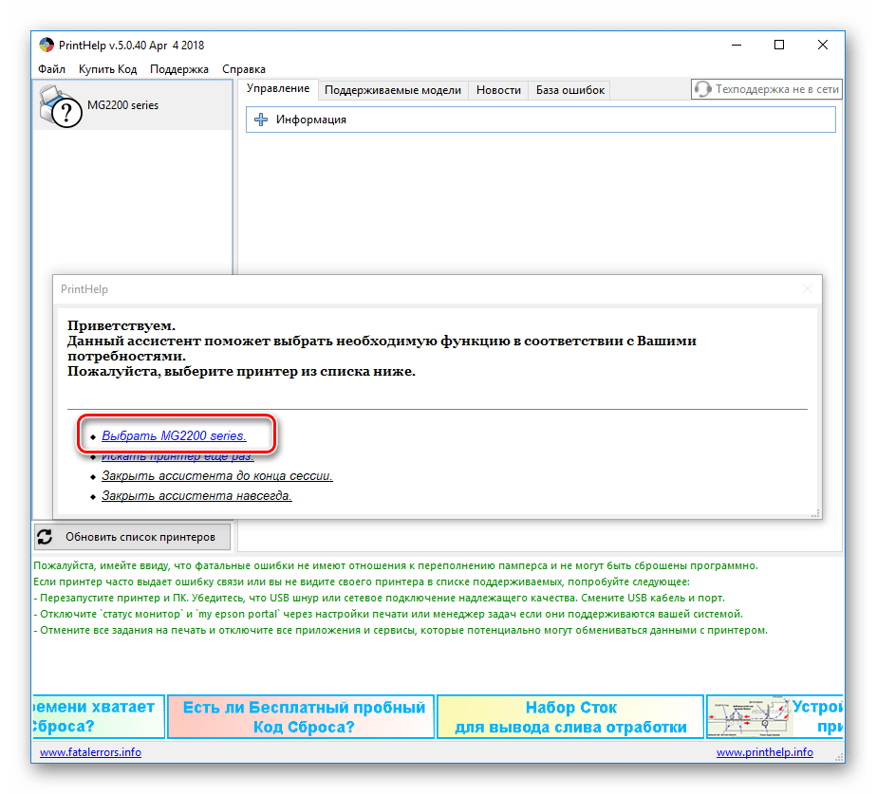
Task: Open the www.fatalerrors.info link
Action: (x=90, y=752)
